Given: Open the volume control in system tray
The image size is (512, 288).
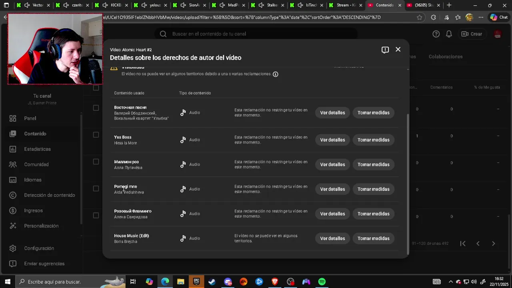Looking at the screenshot, I should [x=474, y=282].
